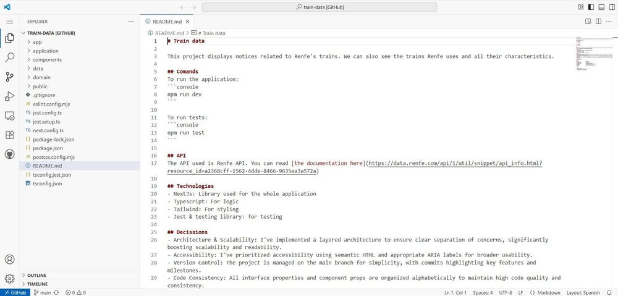Toggle Primary Side Bar visibility
618x296 pixels.
(x=591, y=7)
